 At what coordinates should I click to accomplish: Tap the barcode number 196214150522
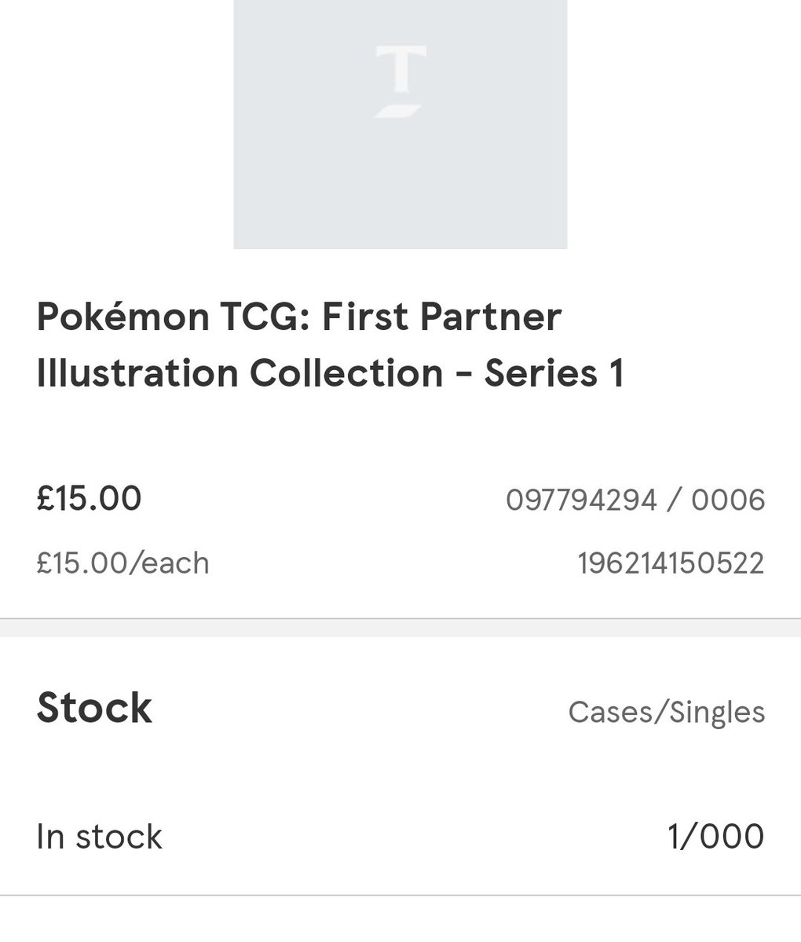coord(671,563)
